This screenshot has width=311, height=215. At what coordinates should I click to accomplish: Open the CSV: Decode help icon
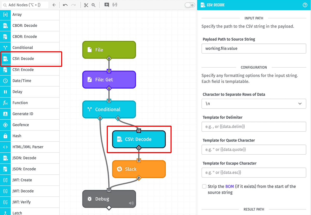pyautogui.click(x=305, y=5)
